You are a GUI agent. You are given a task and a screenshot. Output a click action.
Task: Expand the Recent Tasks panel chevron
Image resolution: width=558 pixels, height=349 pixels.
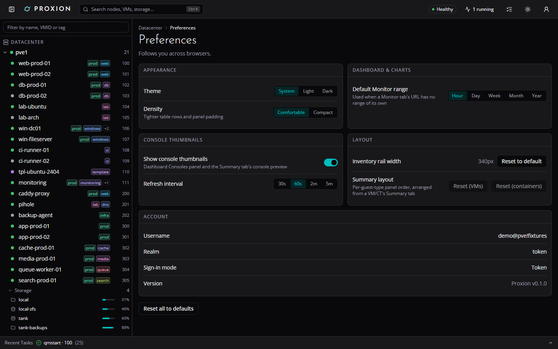click(x=550, y=343)
